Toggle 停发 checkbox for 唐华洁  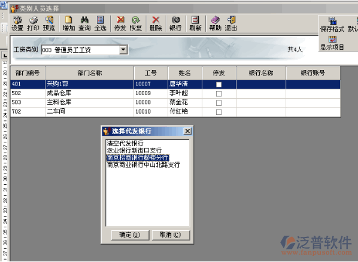pos(219,84)
